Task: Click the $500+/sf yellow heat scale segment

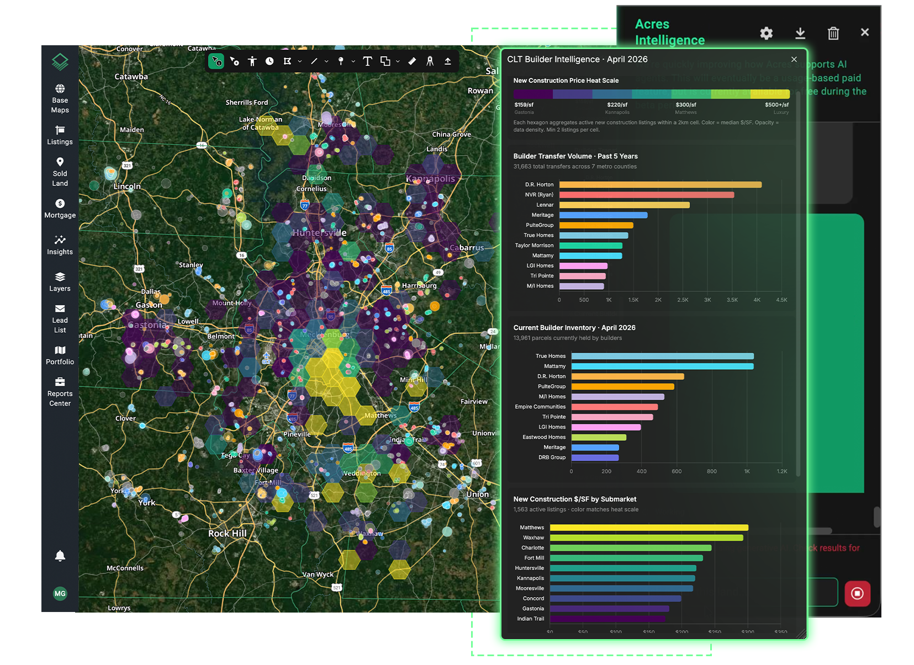Action: coord(770,94)
